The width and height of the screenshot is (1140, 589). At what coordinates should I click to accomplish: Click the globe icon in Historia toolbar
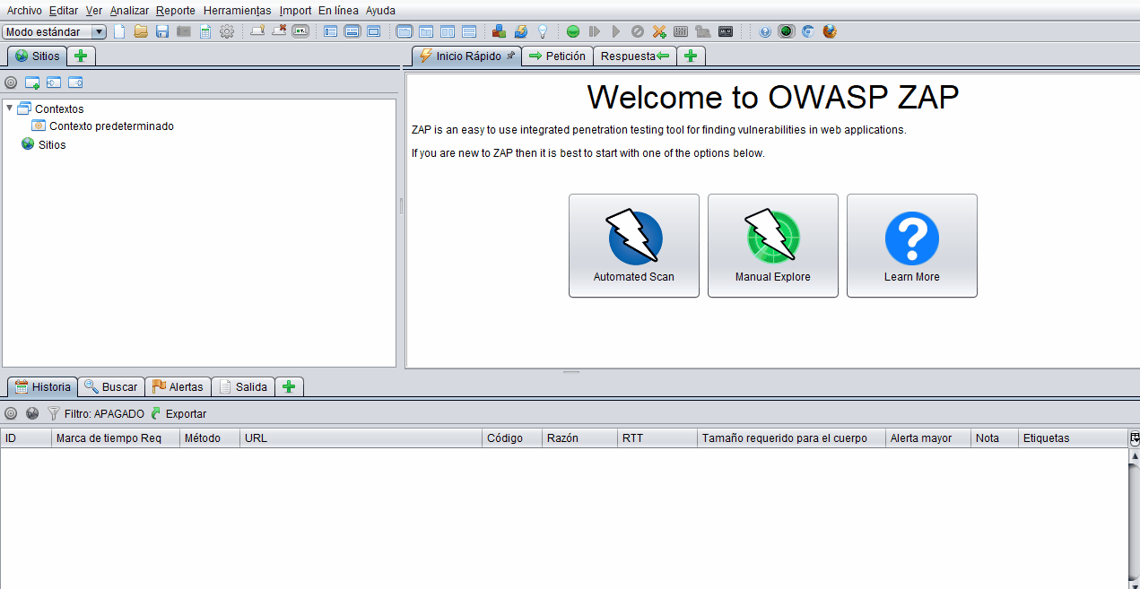[x=32, y=413]
